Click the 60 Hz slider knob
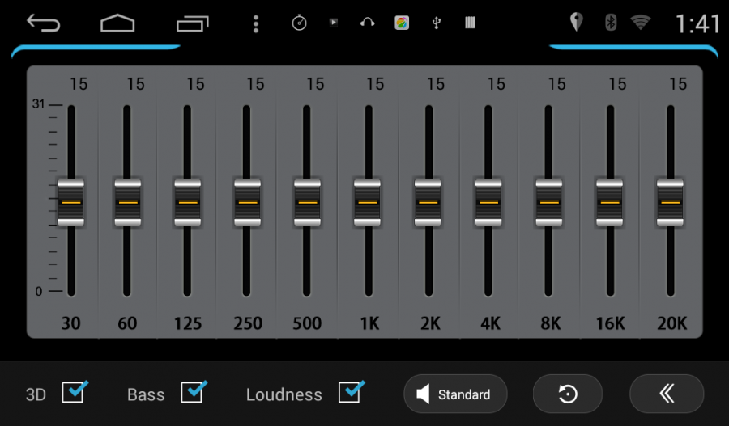 click(x=128, y=202)
